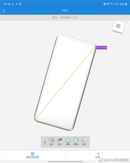The width and height of the screenshot is (130, 163).
Task: Tap the first TikTok status bar icon
Action: point(13,4)
